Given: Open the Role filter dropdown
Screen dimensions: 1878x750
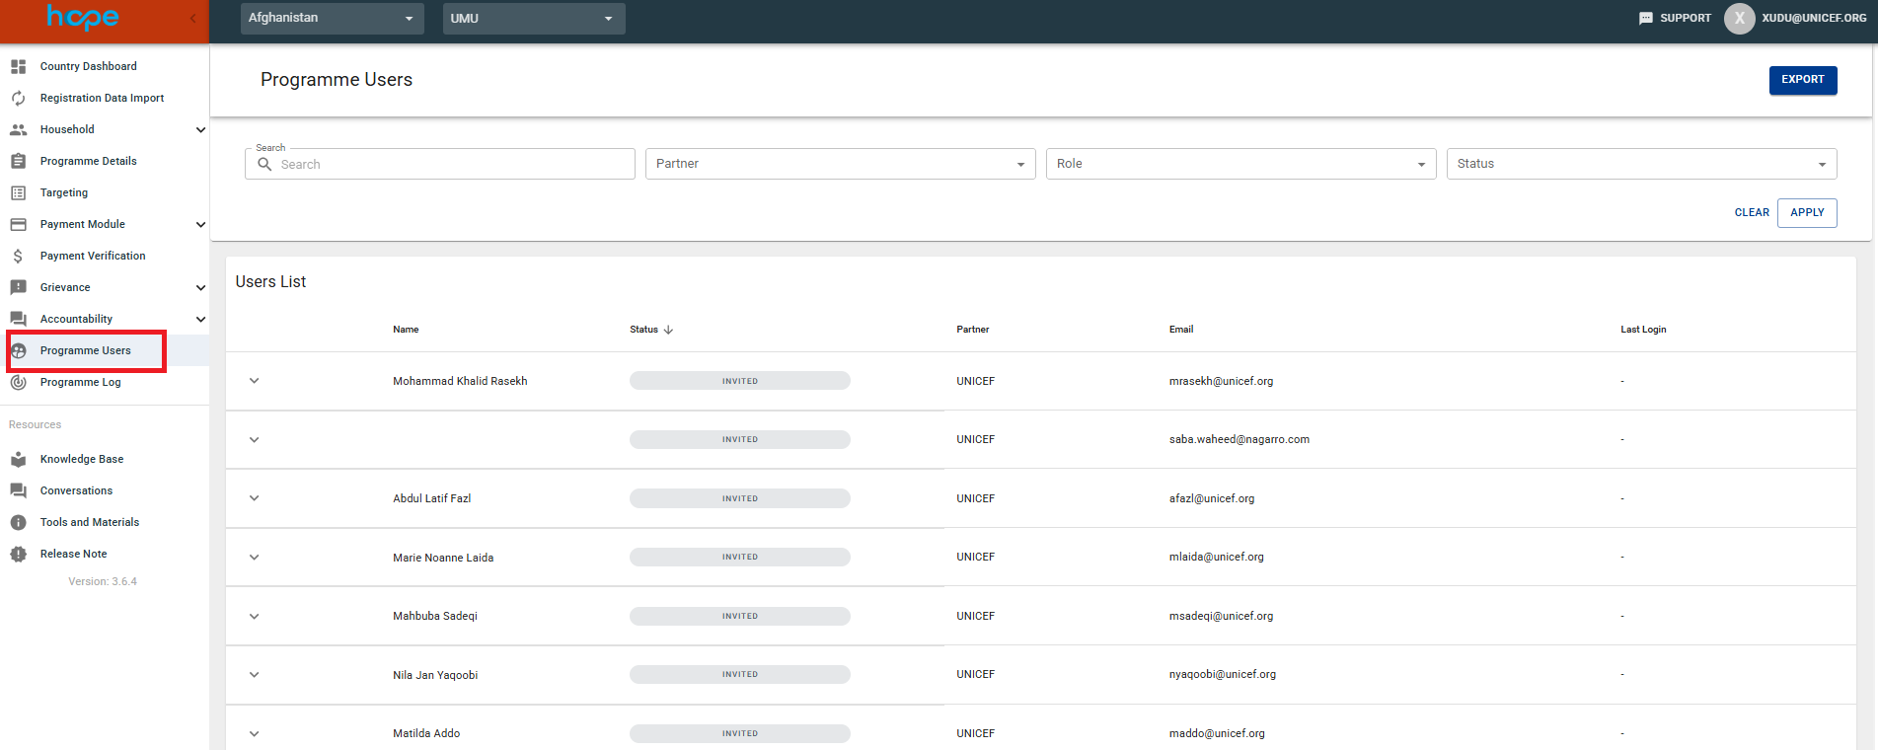Looking at the screenshot, I should click(x=1240, y=164).
